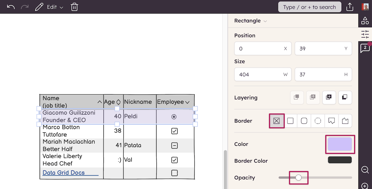Click the Employee column sort chevron

pos(187,102)
